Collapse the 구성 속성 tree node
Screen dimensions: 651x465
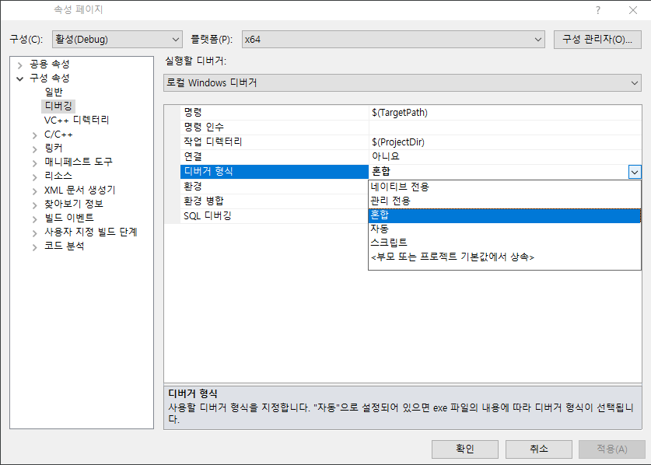20,79
